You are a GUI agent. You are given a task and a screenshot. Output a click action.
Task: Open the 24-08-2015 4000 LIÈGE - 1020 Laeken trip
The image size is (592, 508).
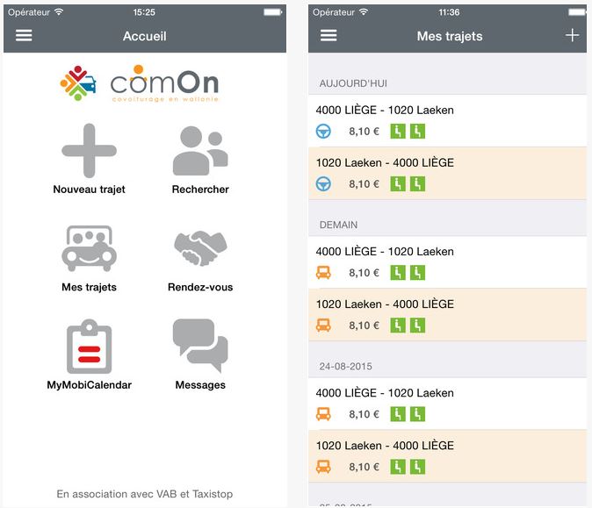tap(447, 404)
